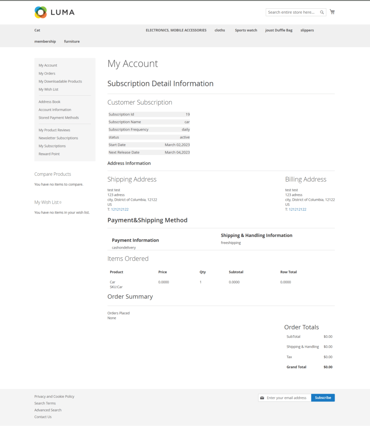Open the Electronics, Mobile Accessories menu
The image size is (370, 426).
[176, 30]
